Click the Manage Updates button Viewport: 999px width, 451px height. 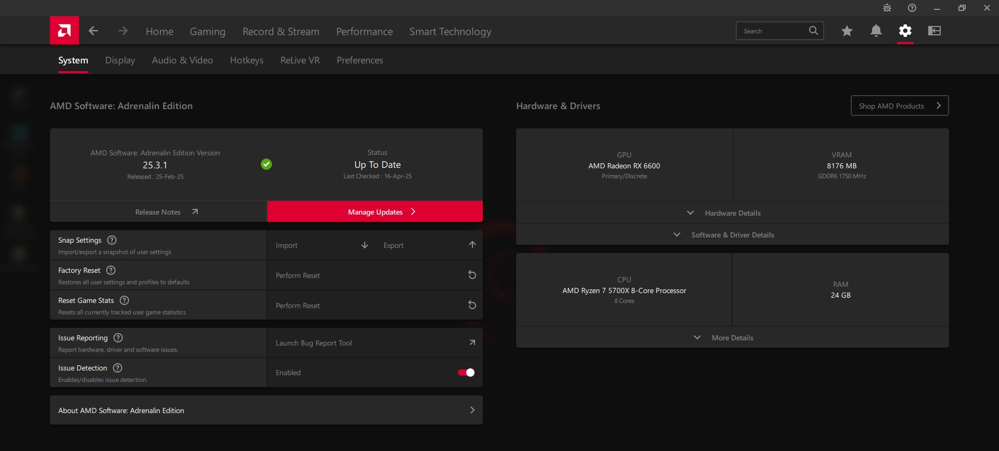pos(375,212)
